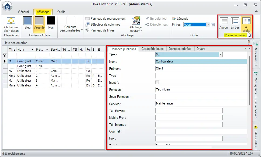Click the Courriel input field
Viewport: 261px width, 157px height.
[x=201, y=131]
